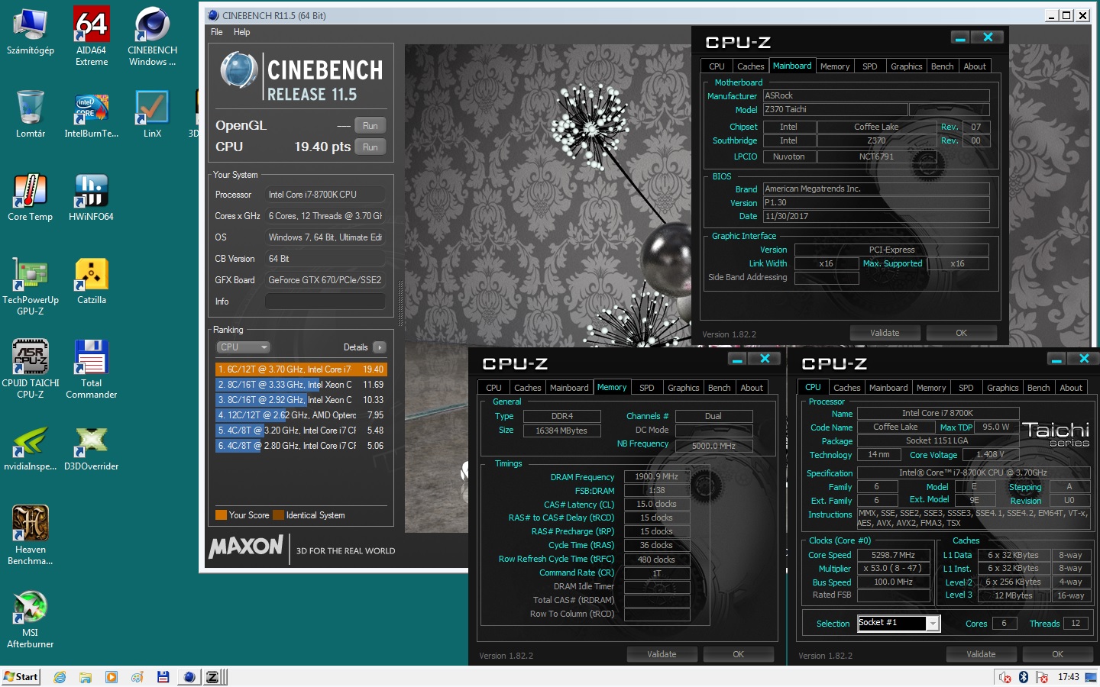
Task: Open CINEBENCH File menu
Action: coord(217,32)
